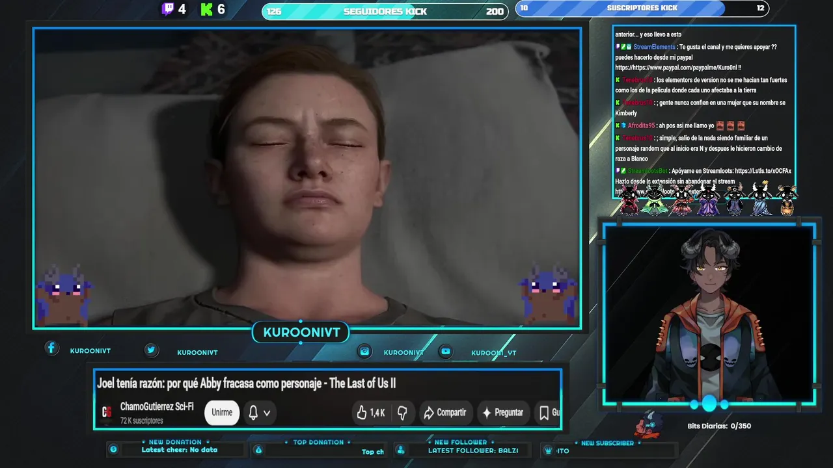Viewport: 833px width, 468px height.
Task: Click chat message 'los elementors de version'
Action: coord(701,85)
